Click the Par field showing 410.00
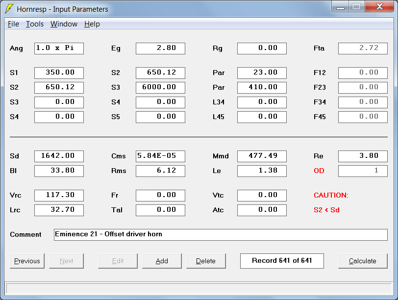 pos(262,88)
